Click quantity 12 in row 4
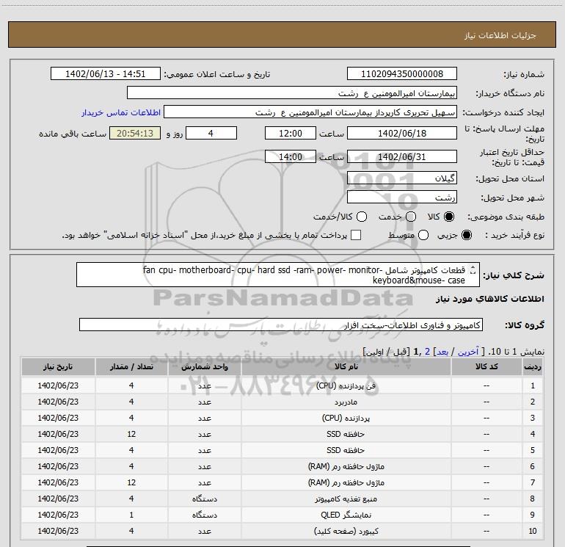Screen dimensions: 565x547 [131, 434]
